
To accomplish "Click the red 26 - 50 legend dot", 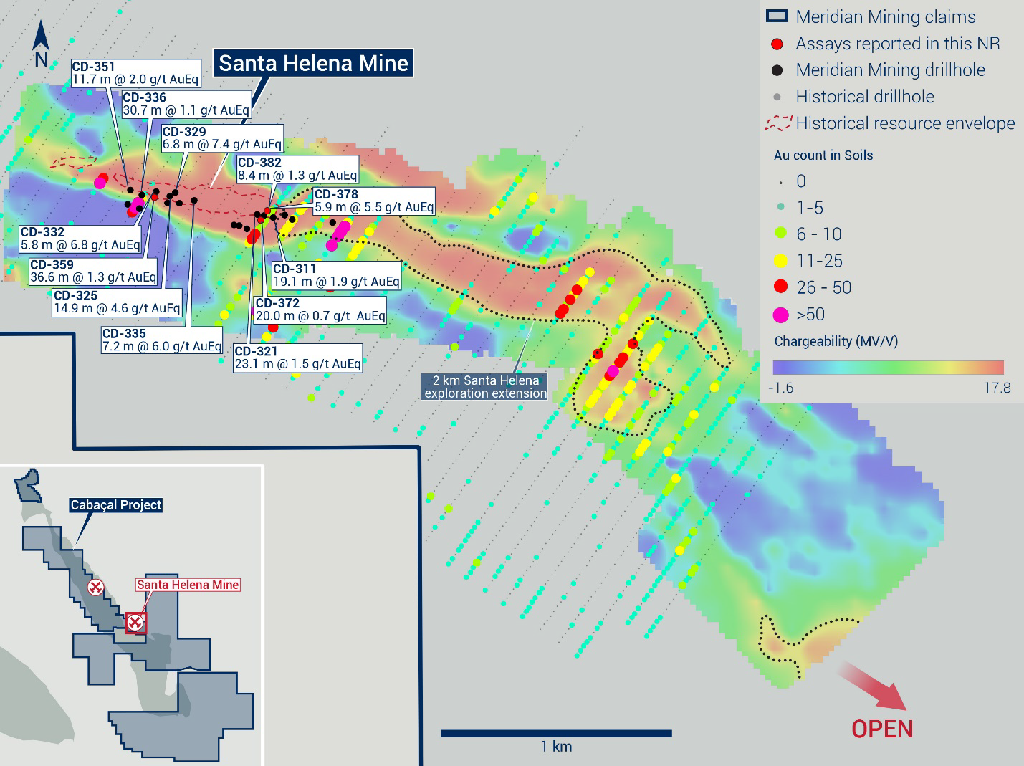I will coord(781,287).
